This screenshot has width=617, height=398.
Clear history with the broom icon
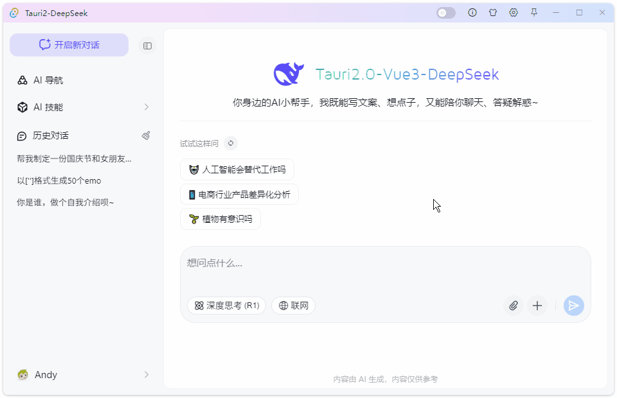(x=146, y=135)
